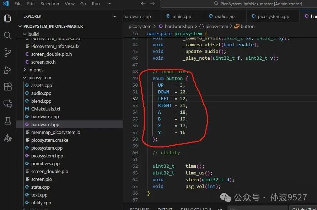Image resolution: width=317 pixels, height=210 pixels.
Task: Click the VS Code logo icon
Action: 6,4
